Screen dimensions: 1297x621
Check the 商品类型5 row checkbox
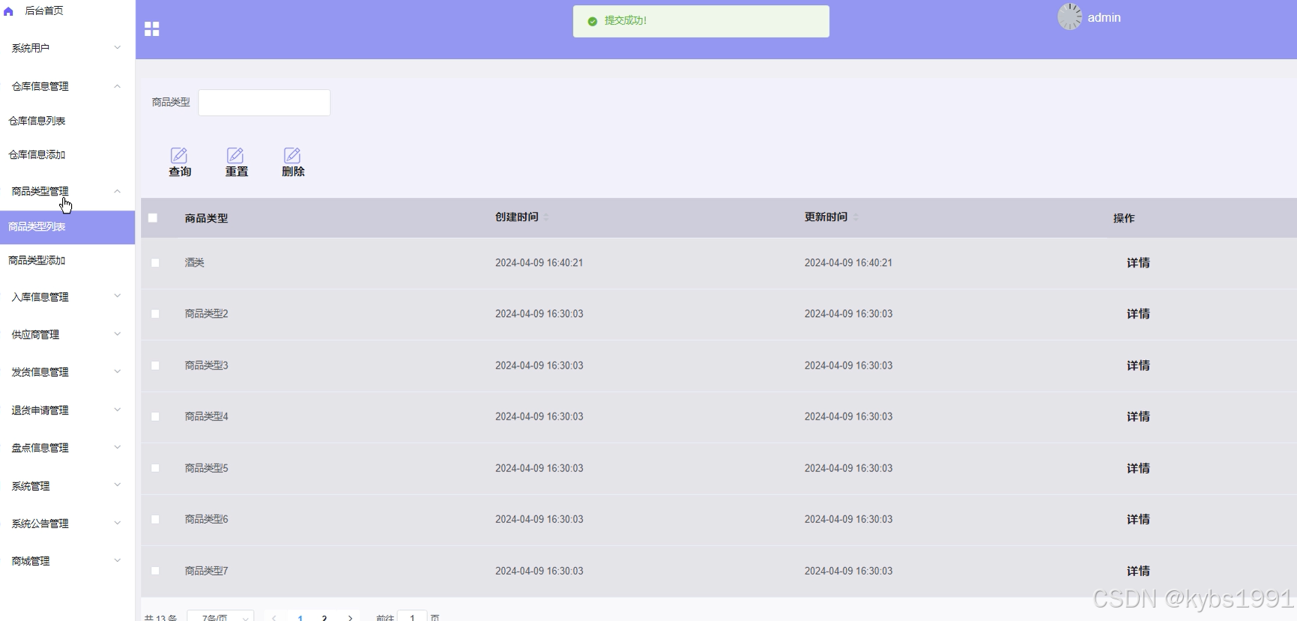(155, 468)
